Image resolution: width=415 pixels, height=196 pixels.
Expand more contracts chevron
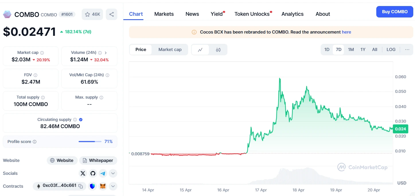[113, 186]
